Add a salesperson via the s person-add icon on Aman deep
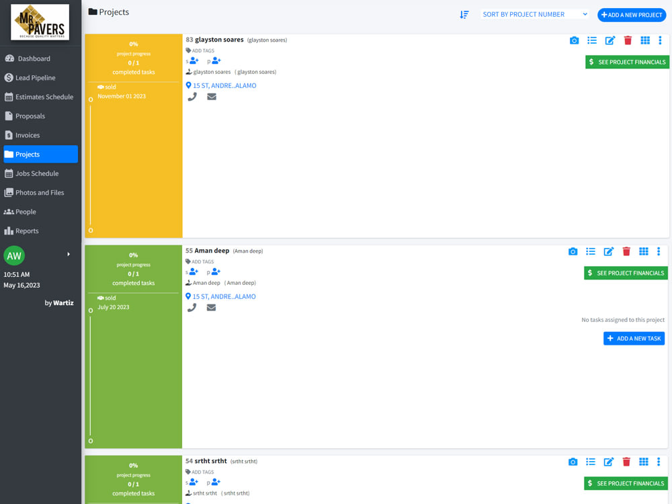672x504 pixels. [x=193, y=271]
